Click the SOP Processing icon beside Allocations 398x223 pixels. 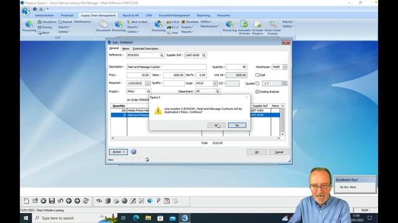pyautogui.click(x=29, y=26)
